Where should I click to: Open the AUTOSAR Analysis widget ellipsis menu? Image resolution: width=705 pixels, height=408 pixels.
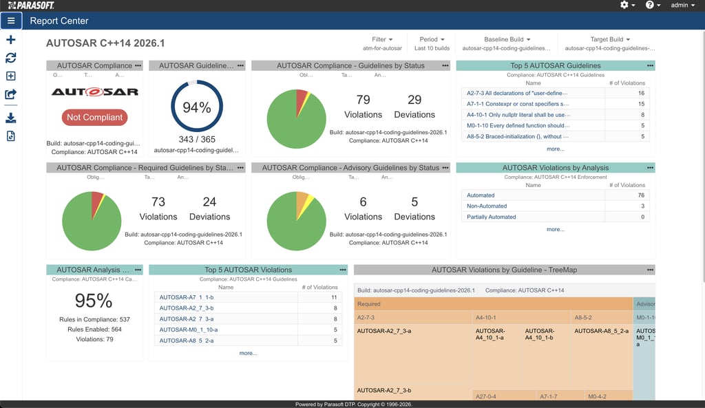(138, 270)
